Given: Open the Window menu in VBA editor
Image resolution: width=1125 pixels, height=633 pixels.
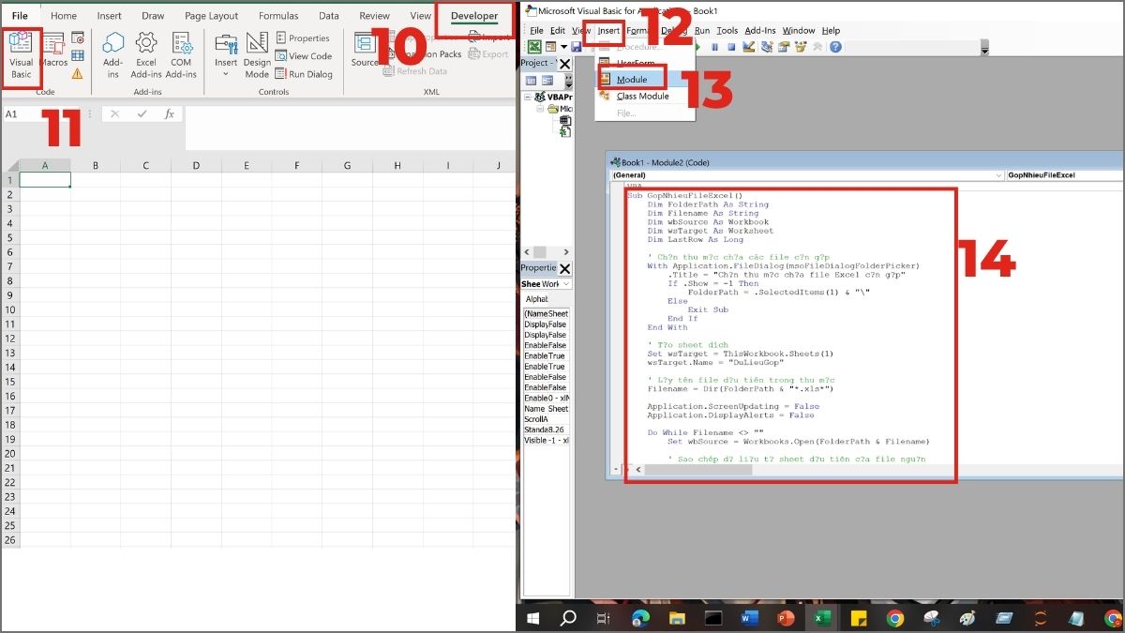Looking at the screenshot, I should (799, 31).
